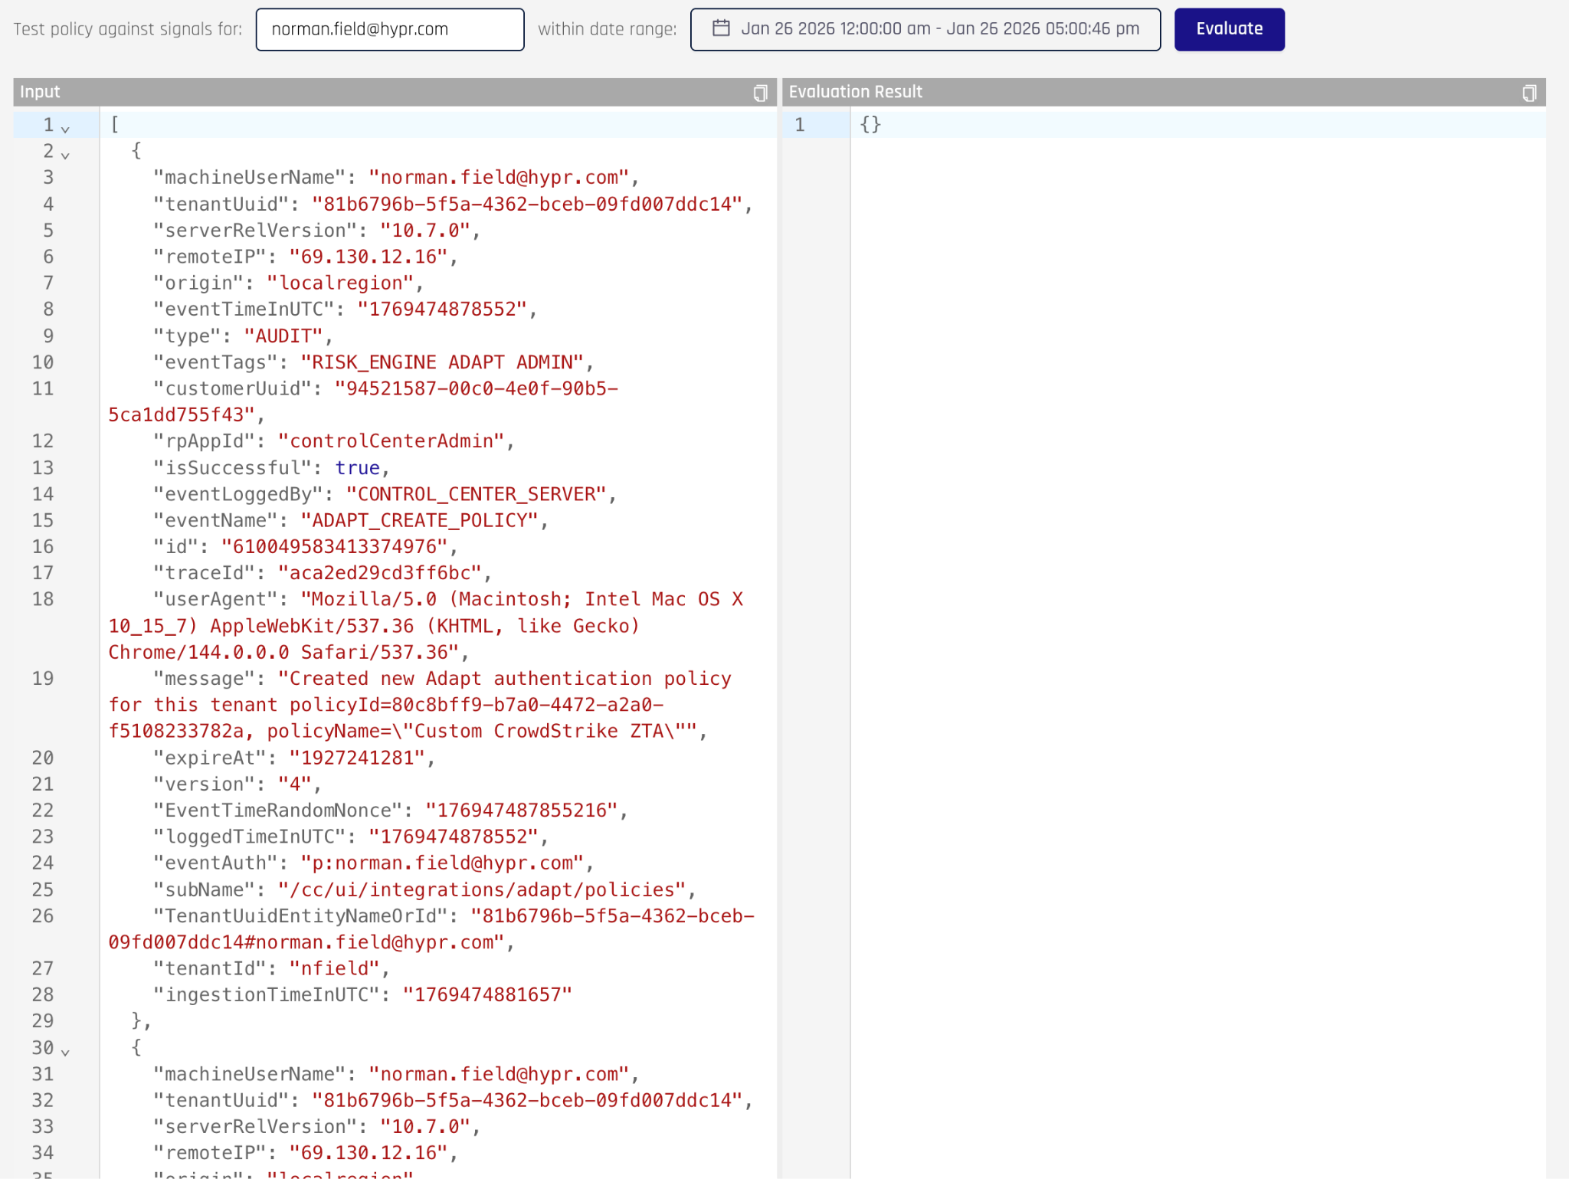This screenshot has width=1569, height=1179.
Task: Click line number 19 in gutter
Action: click(x=43, y=679)
